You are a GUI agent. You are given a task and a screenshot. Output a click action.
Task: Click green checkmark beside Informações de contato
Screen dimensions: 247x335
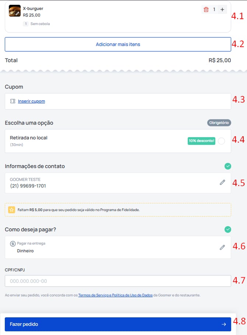tap(228, 166)
